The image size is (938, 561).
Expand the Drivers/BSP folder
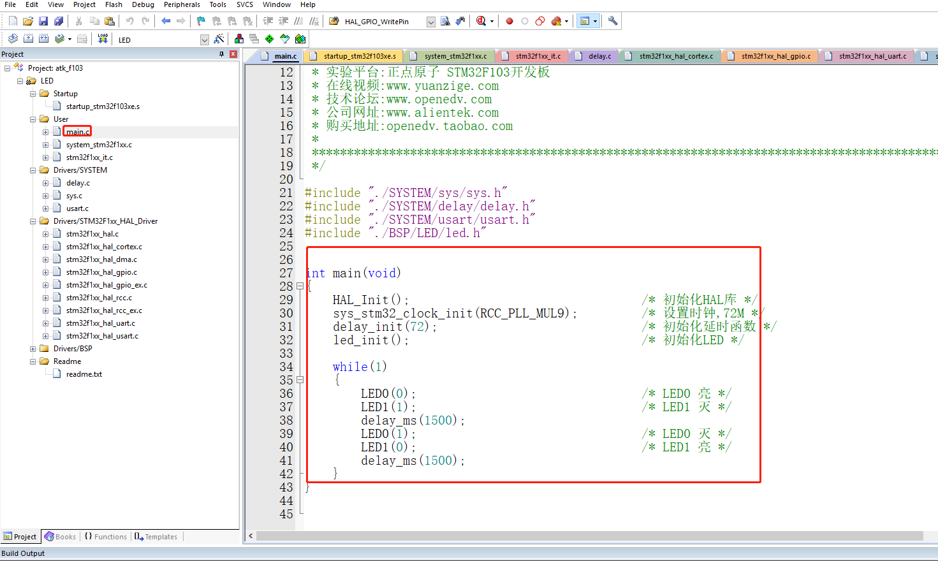click(x=33, y=348)
